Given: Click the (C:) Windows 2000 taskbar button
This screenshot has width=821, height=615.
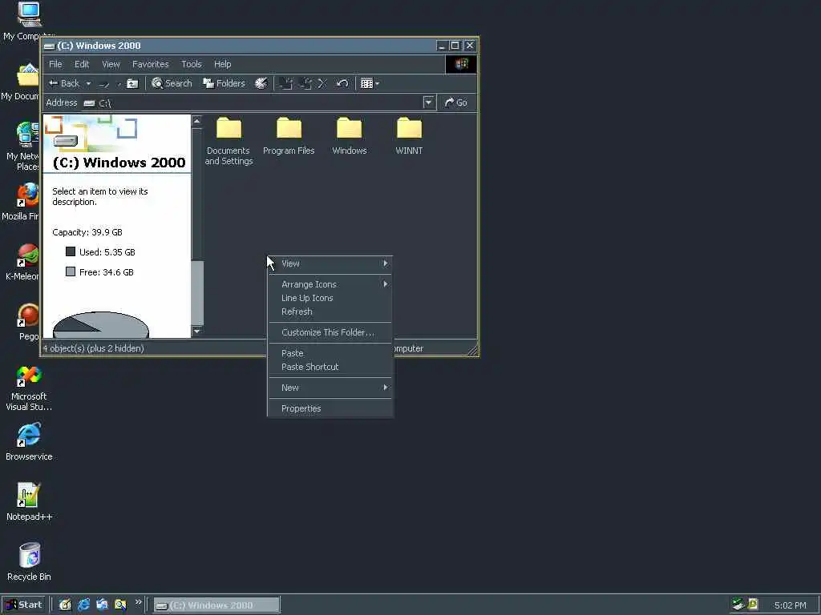Looking at the screenshot, I should [216, 605].
